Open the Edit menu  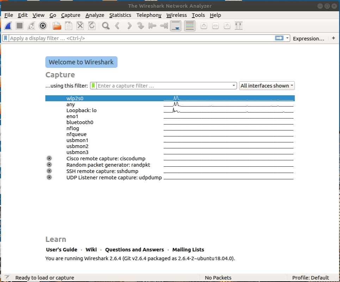click(x=23, y=15)
